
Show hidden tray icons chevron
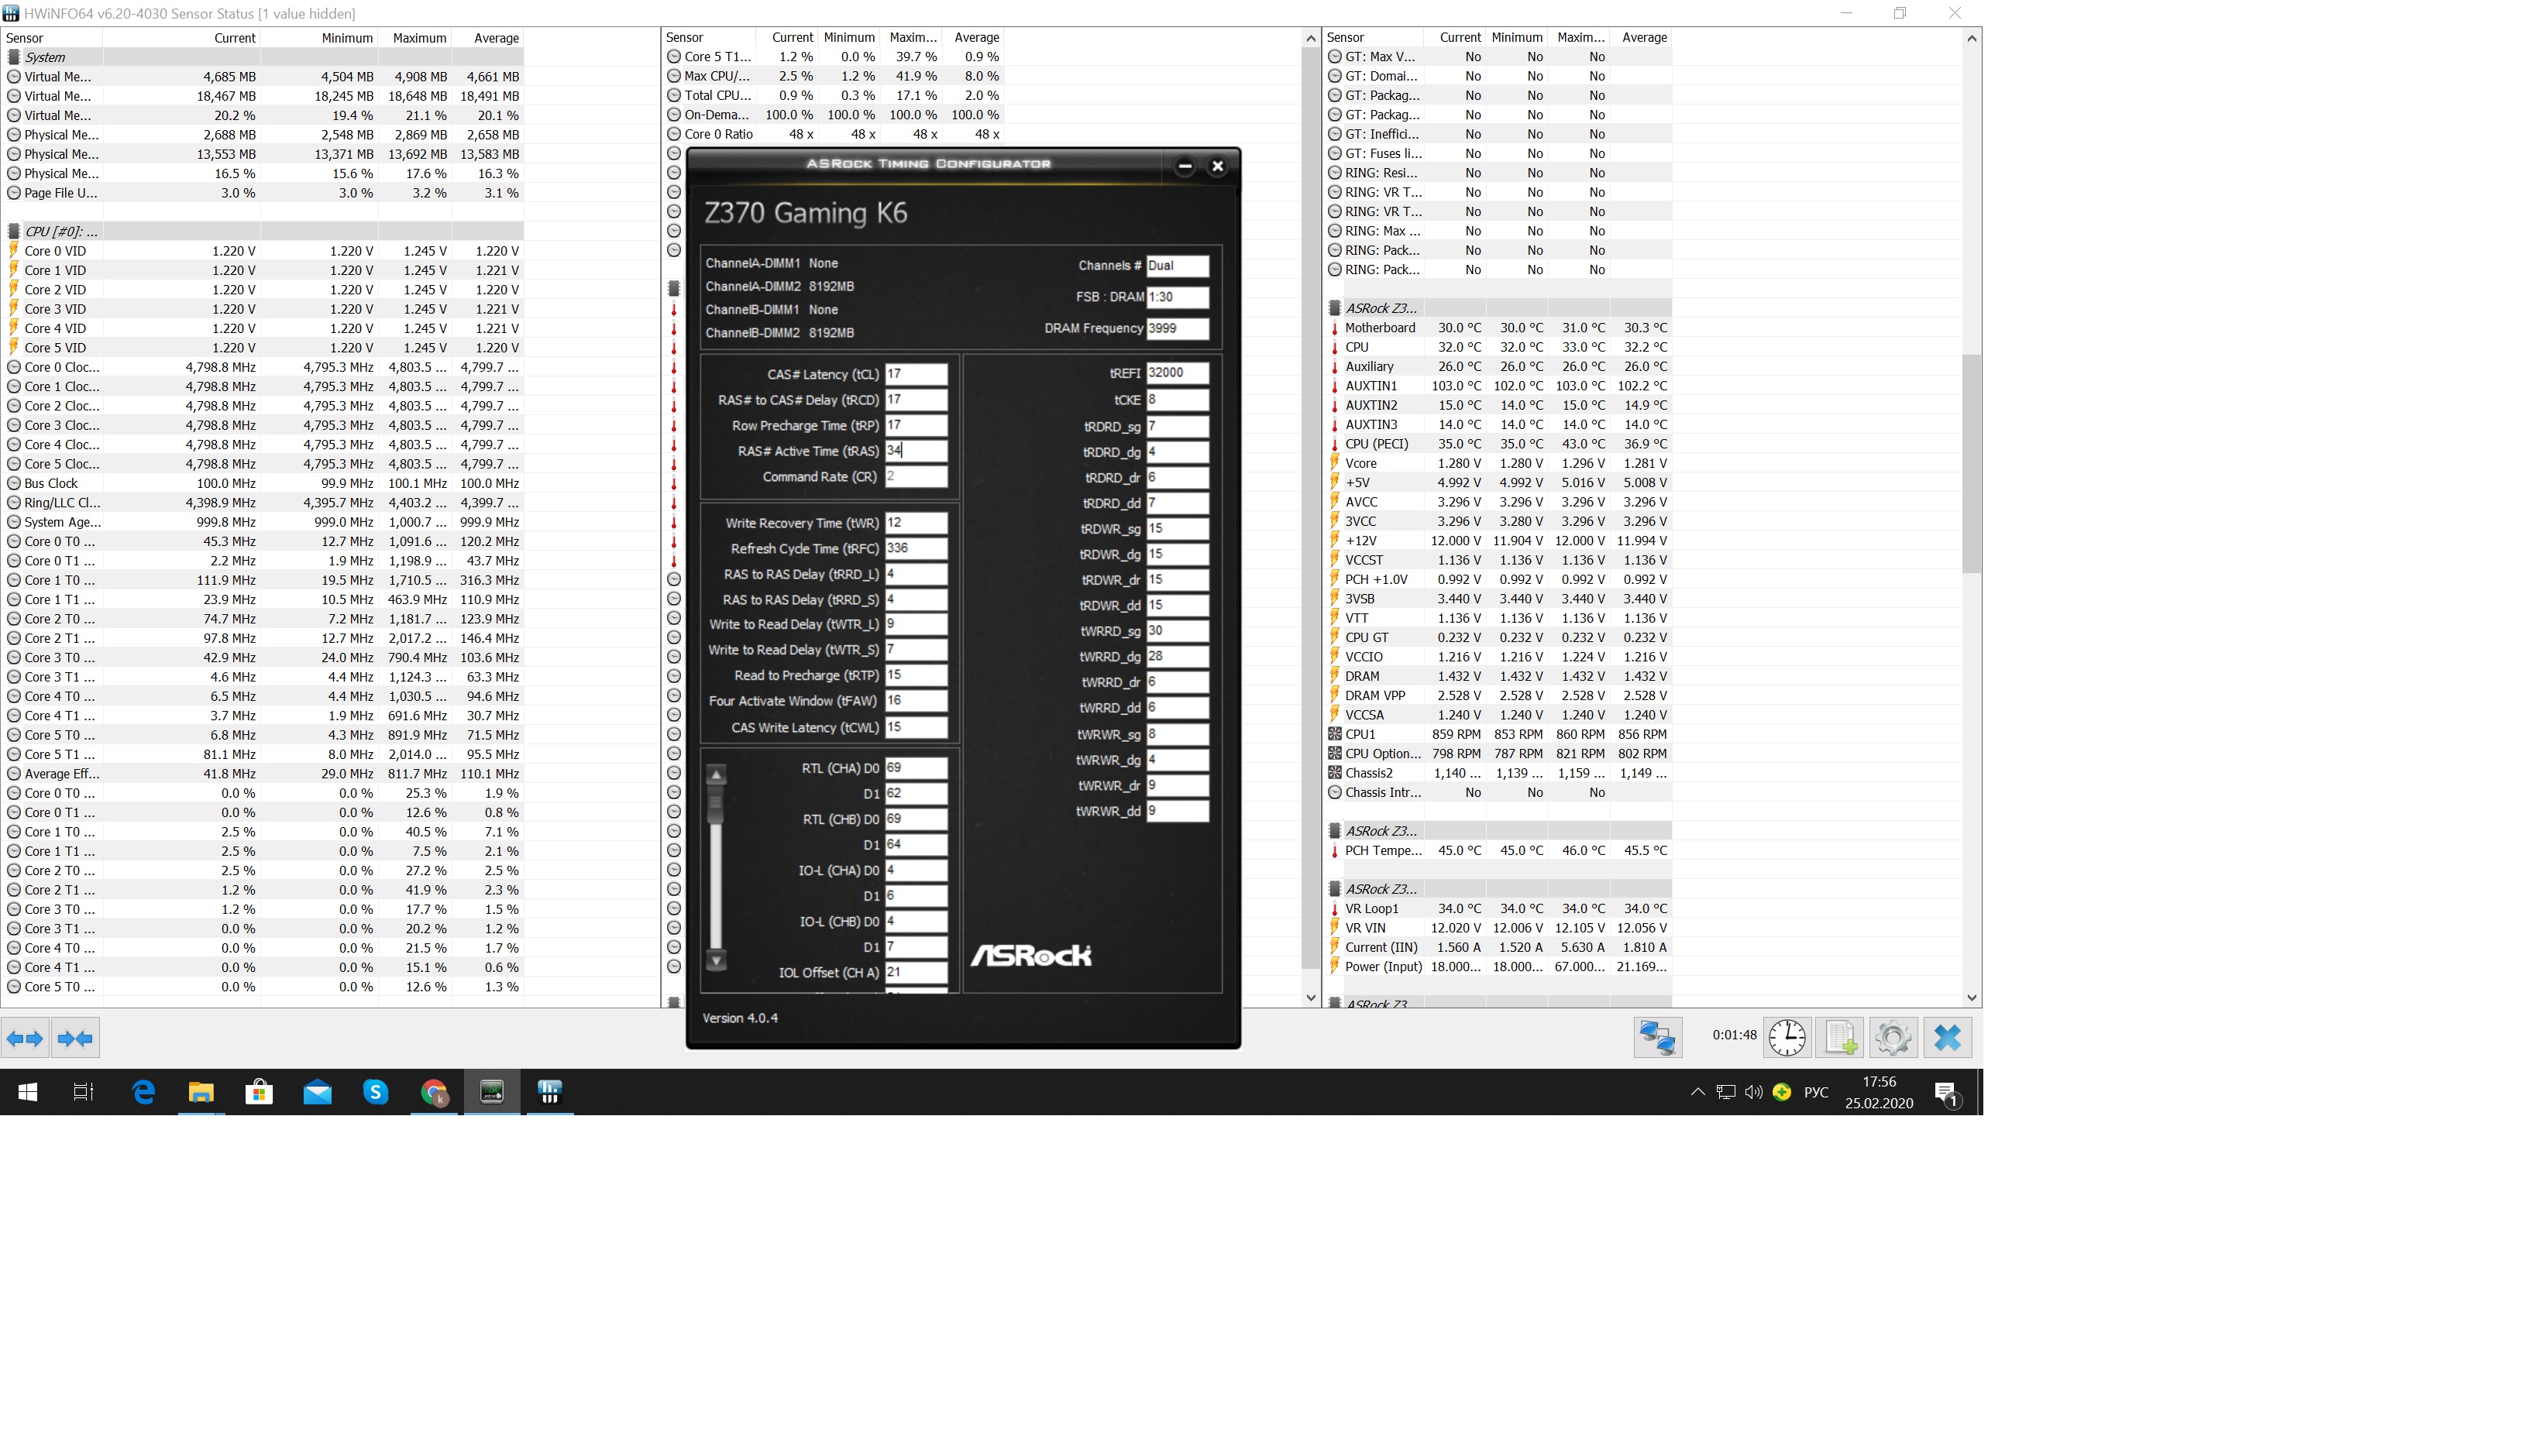pos(1697,1092)
